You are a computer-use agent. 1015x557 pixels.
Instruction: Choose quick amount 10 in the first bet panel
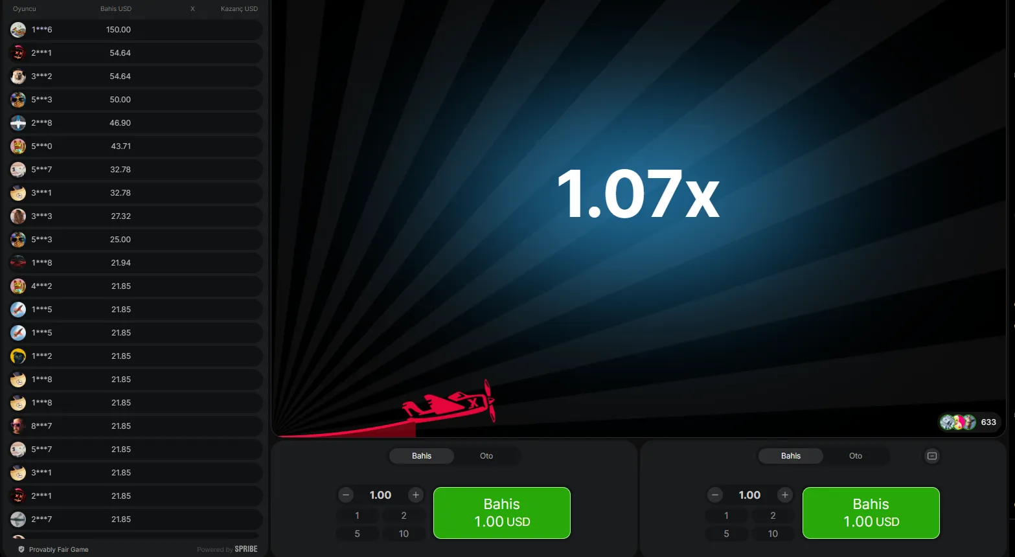[404, 534]
